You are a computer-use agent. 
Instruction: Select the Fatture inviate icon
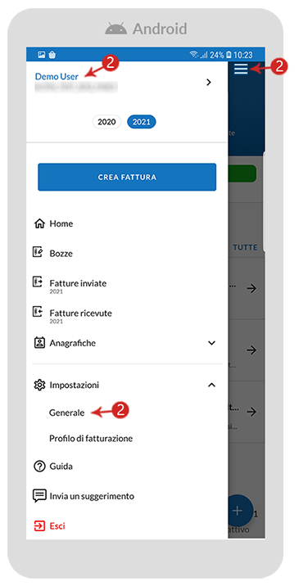tap(38, 282)
